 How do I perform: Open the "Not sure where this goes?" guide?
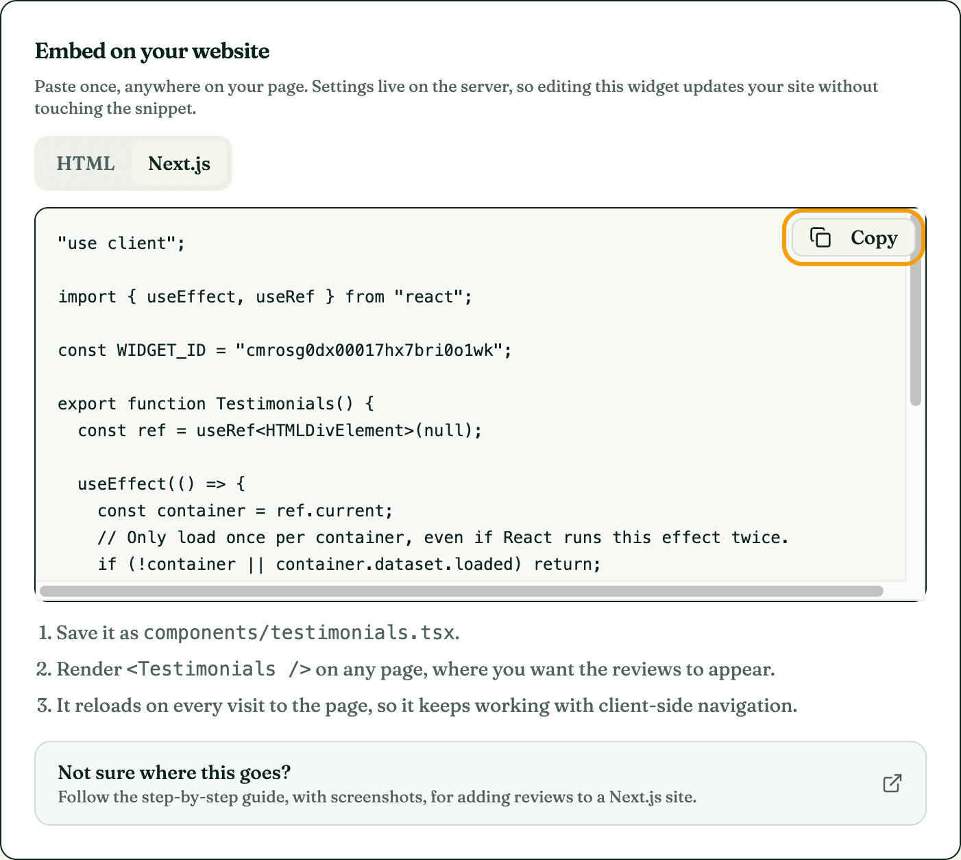480,783
